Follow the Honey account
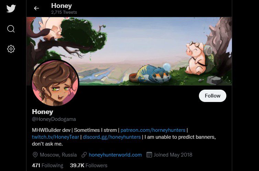Image resolution: width=259 pixels, height=171 pixels. (x=212, y=96)
